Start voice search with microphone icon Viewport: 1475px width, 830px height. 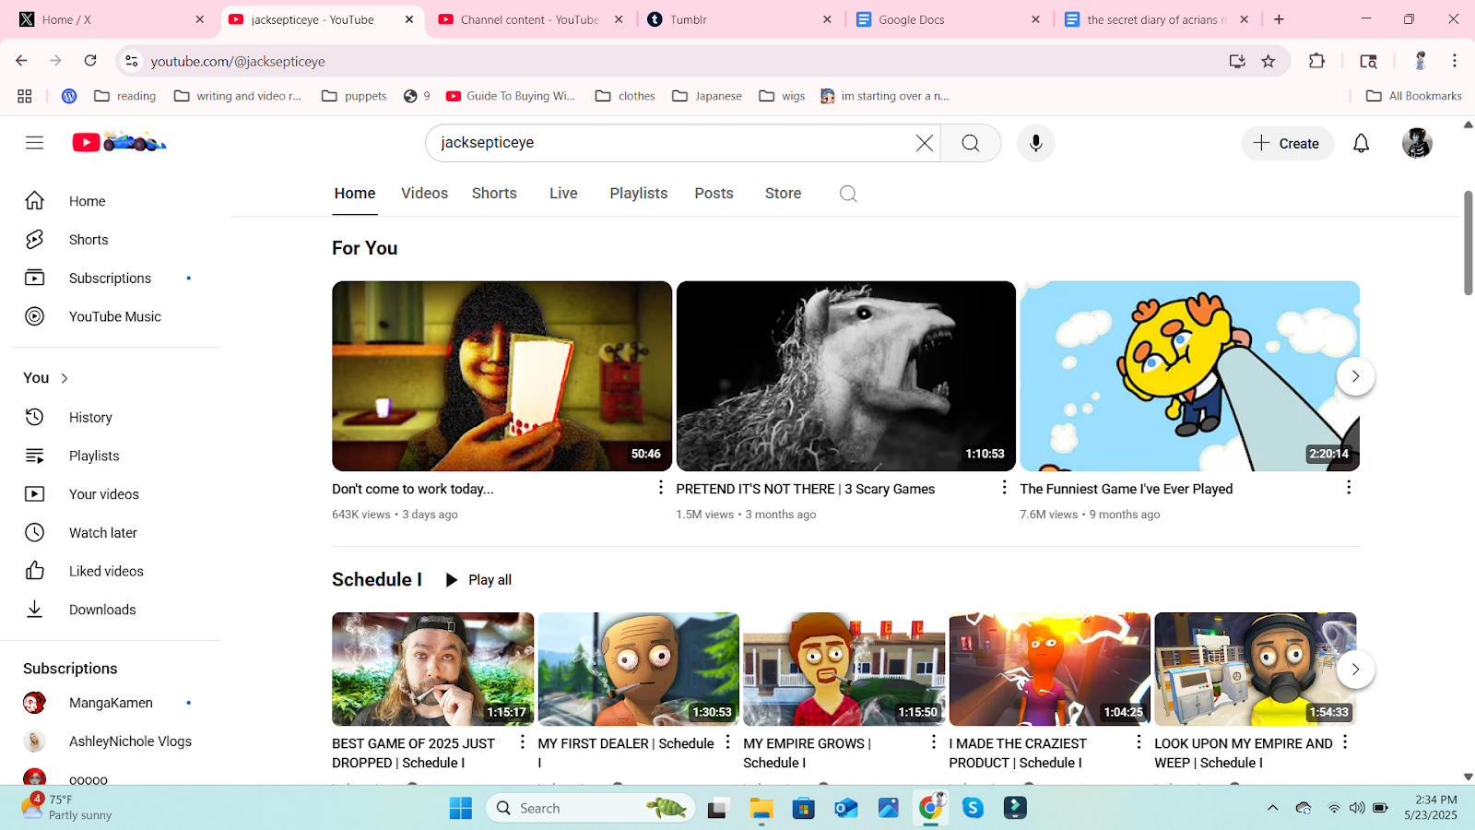[x=1036, y=143]
